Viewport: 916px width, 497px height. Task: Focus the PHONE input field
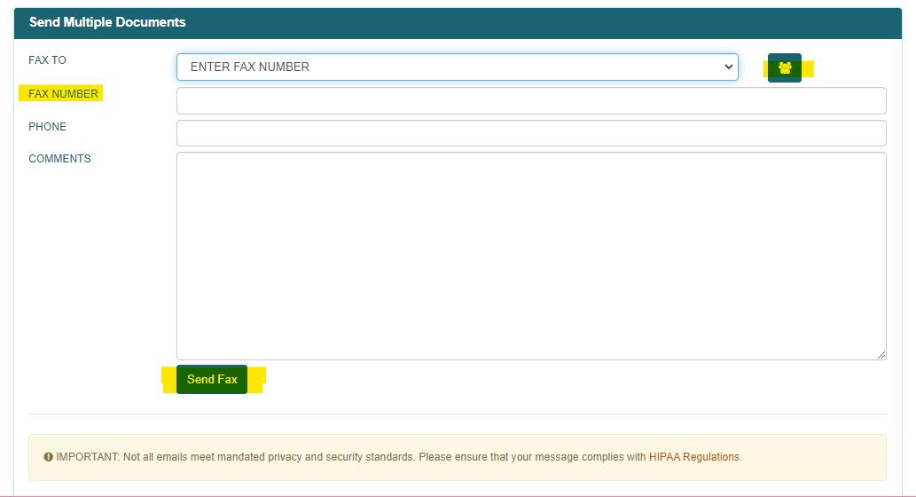pos(530,133)
